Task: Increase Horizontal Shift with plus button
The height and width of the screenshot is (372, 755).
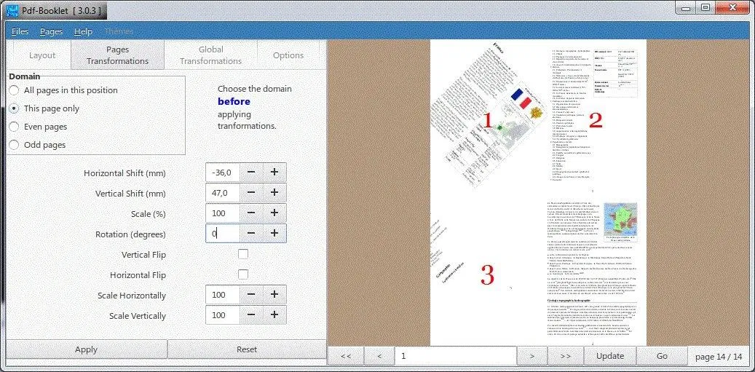Action: click(274, 173)
